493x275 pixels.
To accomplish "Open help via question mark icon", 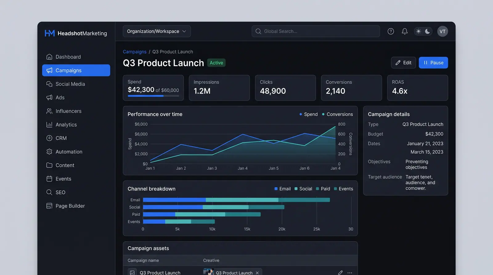I will (x=391, y=31).
